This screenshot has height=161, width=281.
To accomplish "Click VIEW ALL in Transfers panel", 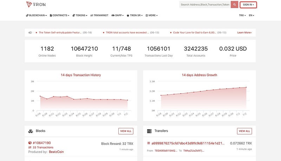I will tap(244, 131).
